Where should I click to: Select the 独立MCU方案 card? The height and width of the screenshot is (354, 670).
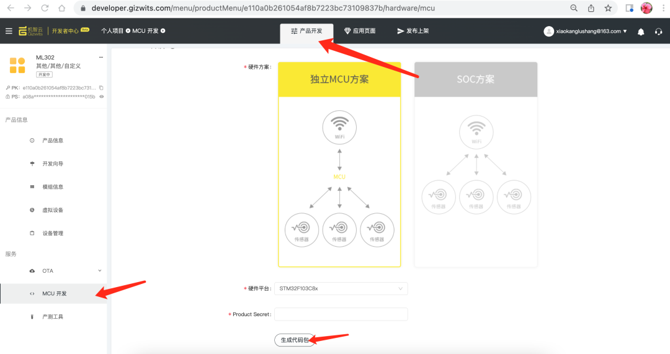[x=339, y=164]
